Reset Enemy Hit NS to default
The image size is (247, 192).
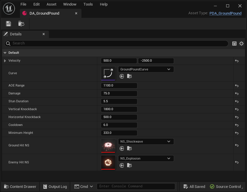237,162
